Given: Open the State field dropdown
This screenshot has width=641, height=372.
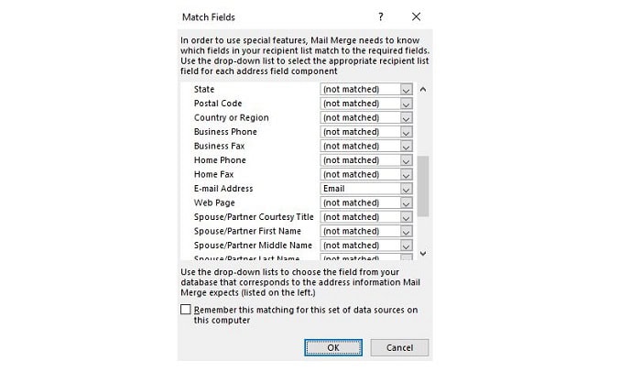Looking at the screenshot, I should tap(407, 90).
